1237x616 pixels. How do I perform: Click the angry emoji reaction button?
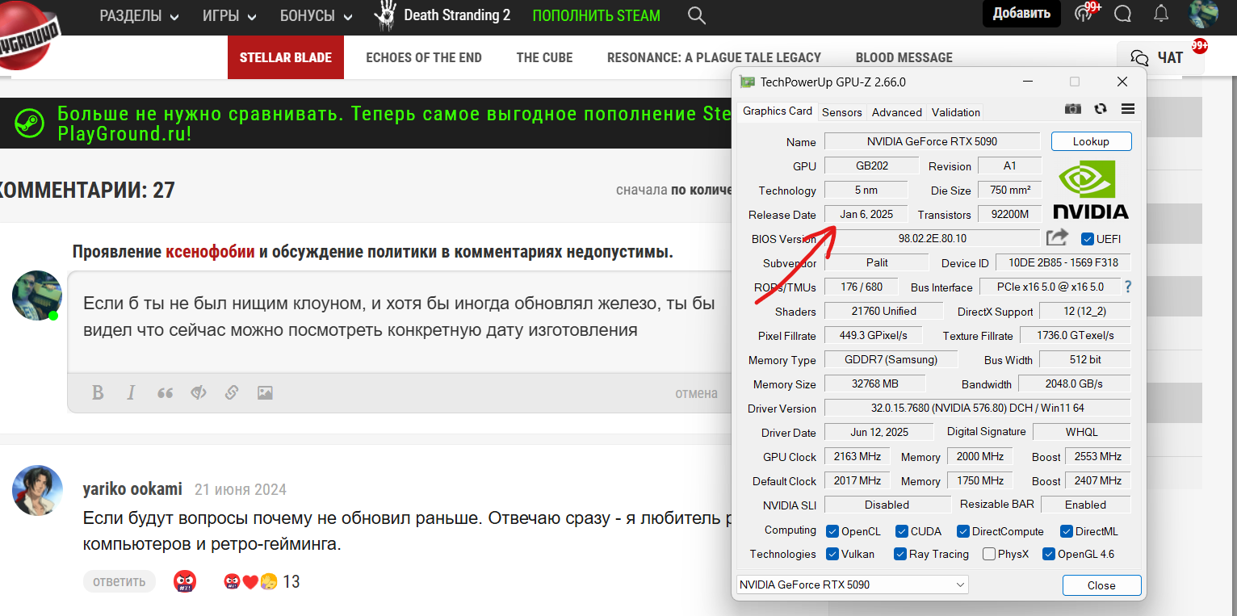pyautogui.click(x=185, y=581)
